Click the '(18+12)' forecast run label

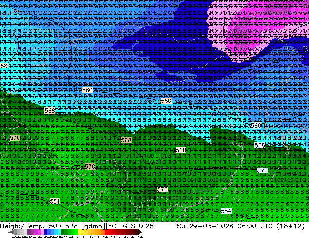pyautogui.click(x=290, y=226)
